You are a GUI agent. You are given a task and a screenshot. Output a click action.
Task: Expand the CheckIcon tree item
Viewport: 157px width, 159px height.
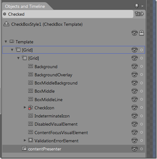pyautogui.click(x=25, y=107)
